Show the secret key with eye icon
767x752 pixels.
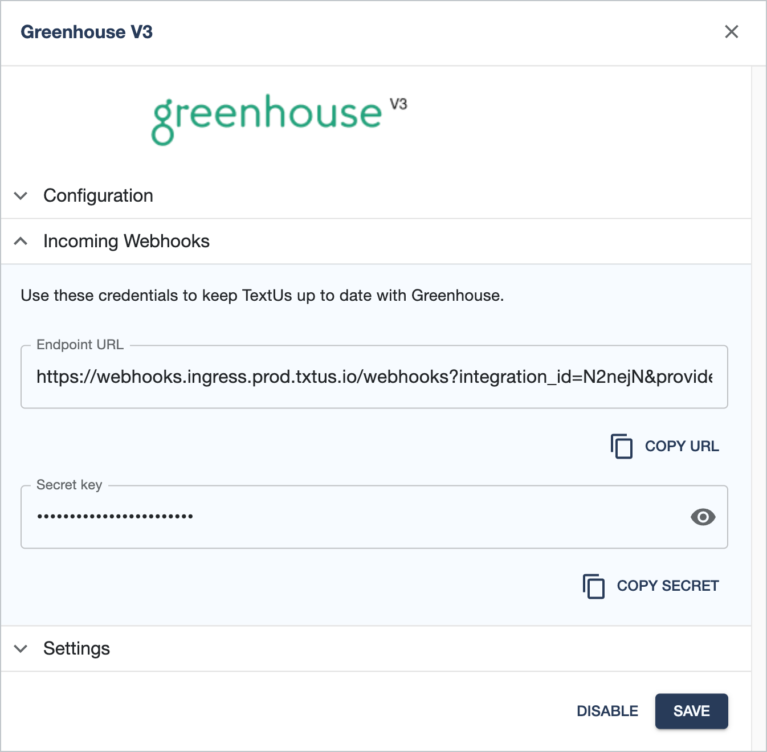point(703,517)
